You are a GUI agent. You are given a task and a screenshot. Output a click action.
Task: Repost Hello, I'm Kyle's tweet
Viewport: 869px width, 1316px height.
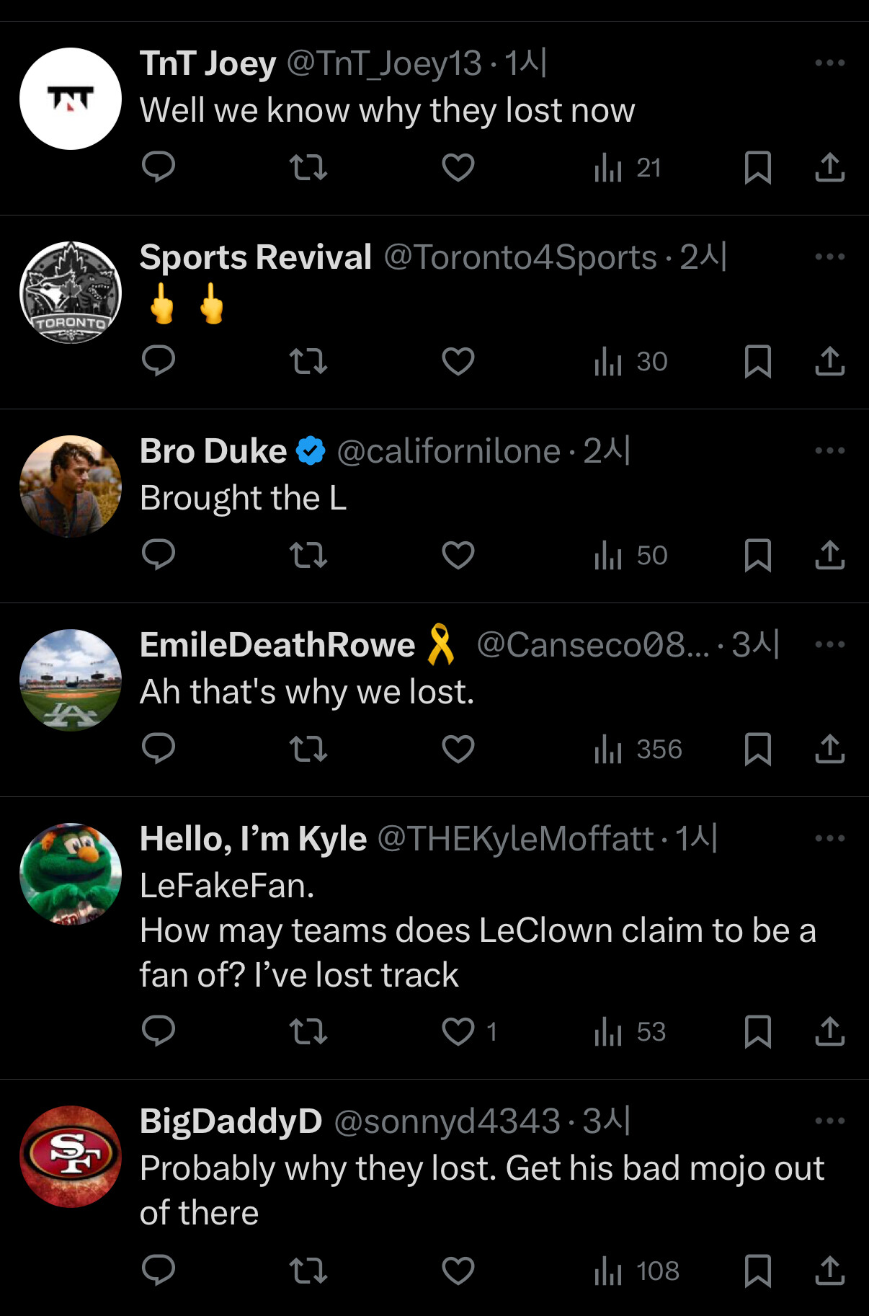tap(308, 1031)
